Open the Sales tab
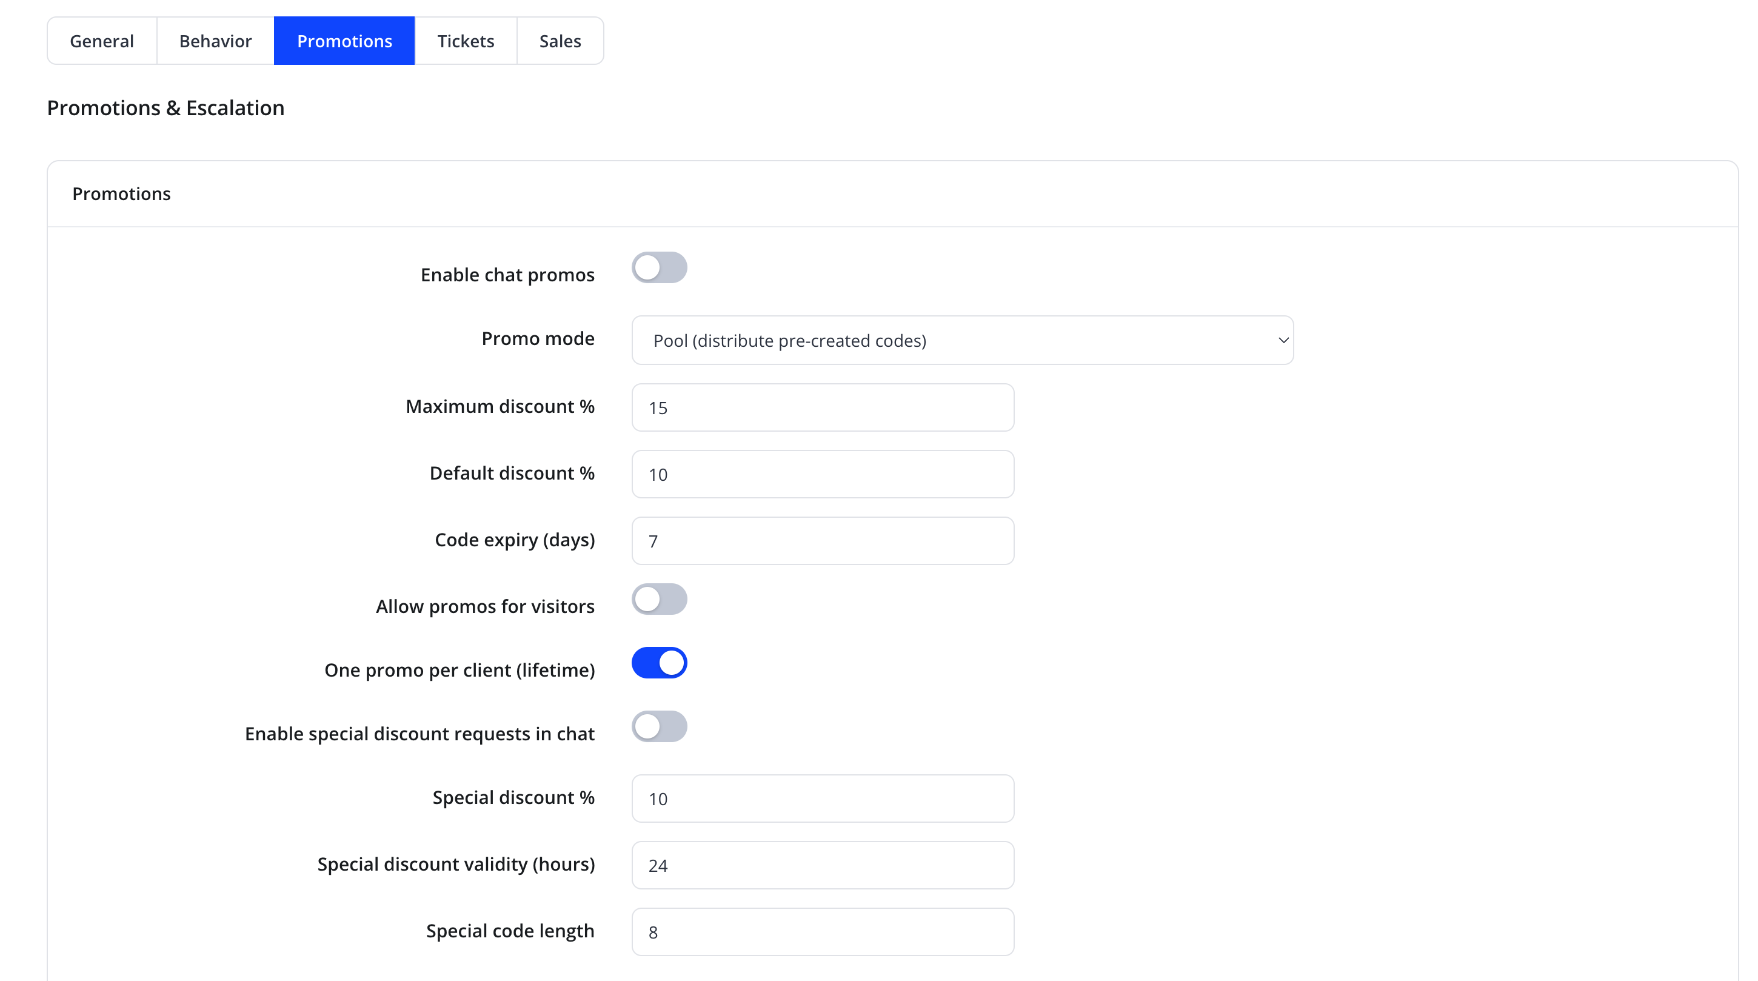This screenshot has width=1758, height=981. click(x=560, y=41)
